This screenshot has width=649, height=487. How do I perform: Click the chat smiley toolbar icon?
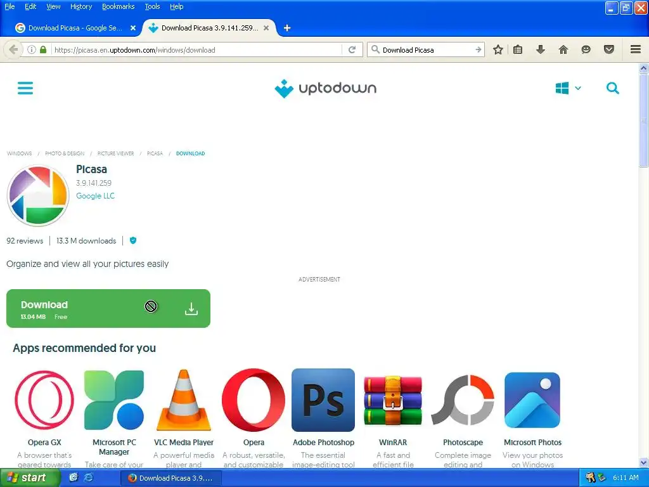[586, 49]
